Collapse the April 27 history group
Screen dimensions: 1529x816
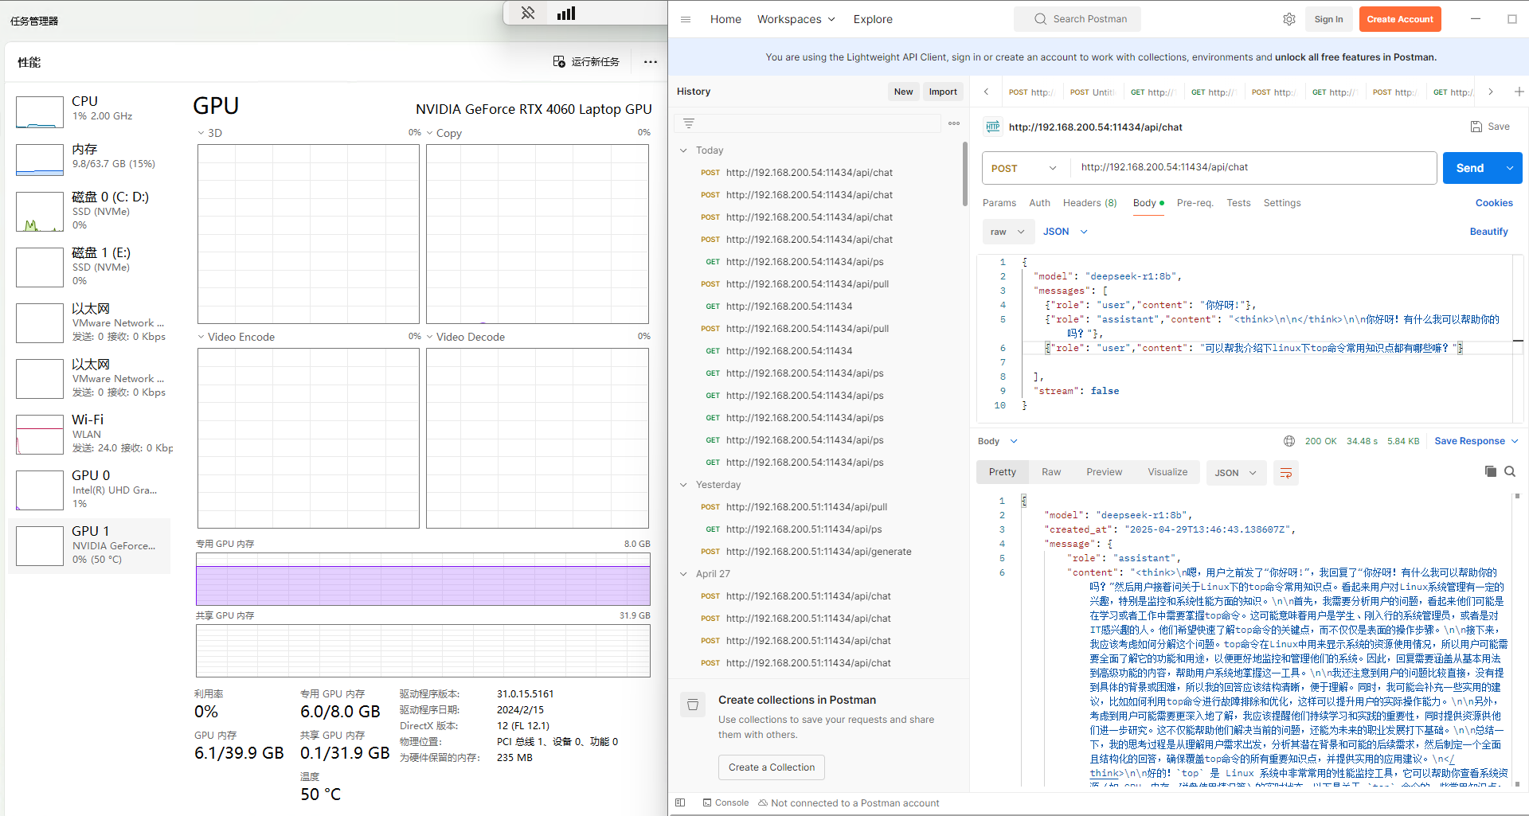683,574
